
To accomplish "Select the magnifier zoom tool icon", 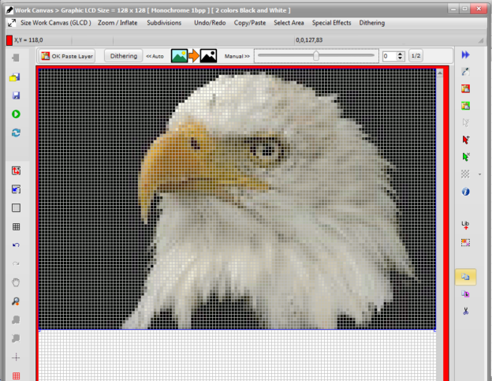I will pos(16,301).
